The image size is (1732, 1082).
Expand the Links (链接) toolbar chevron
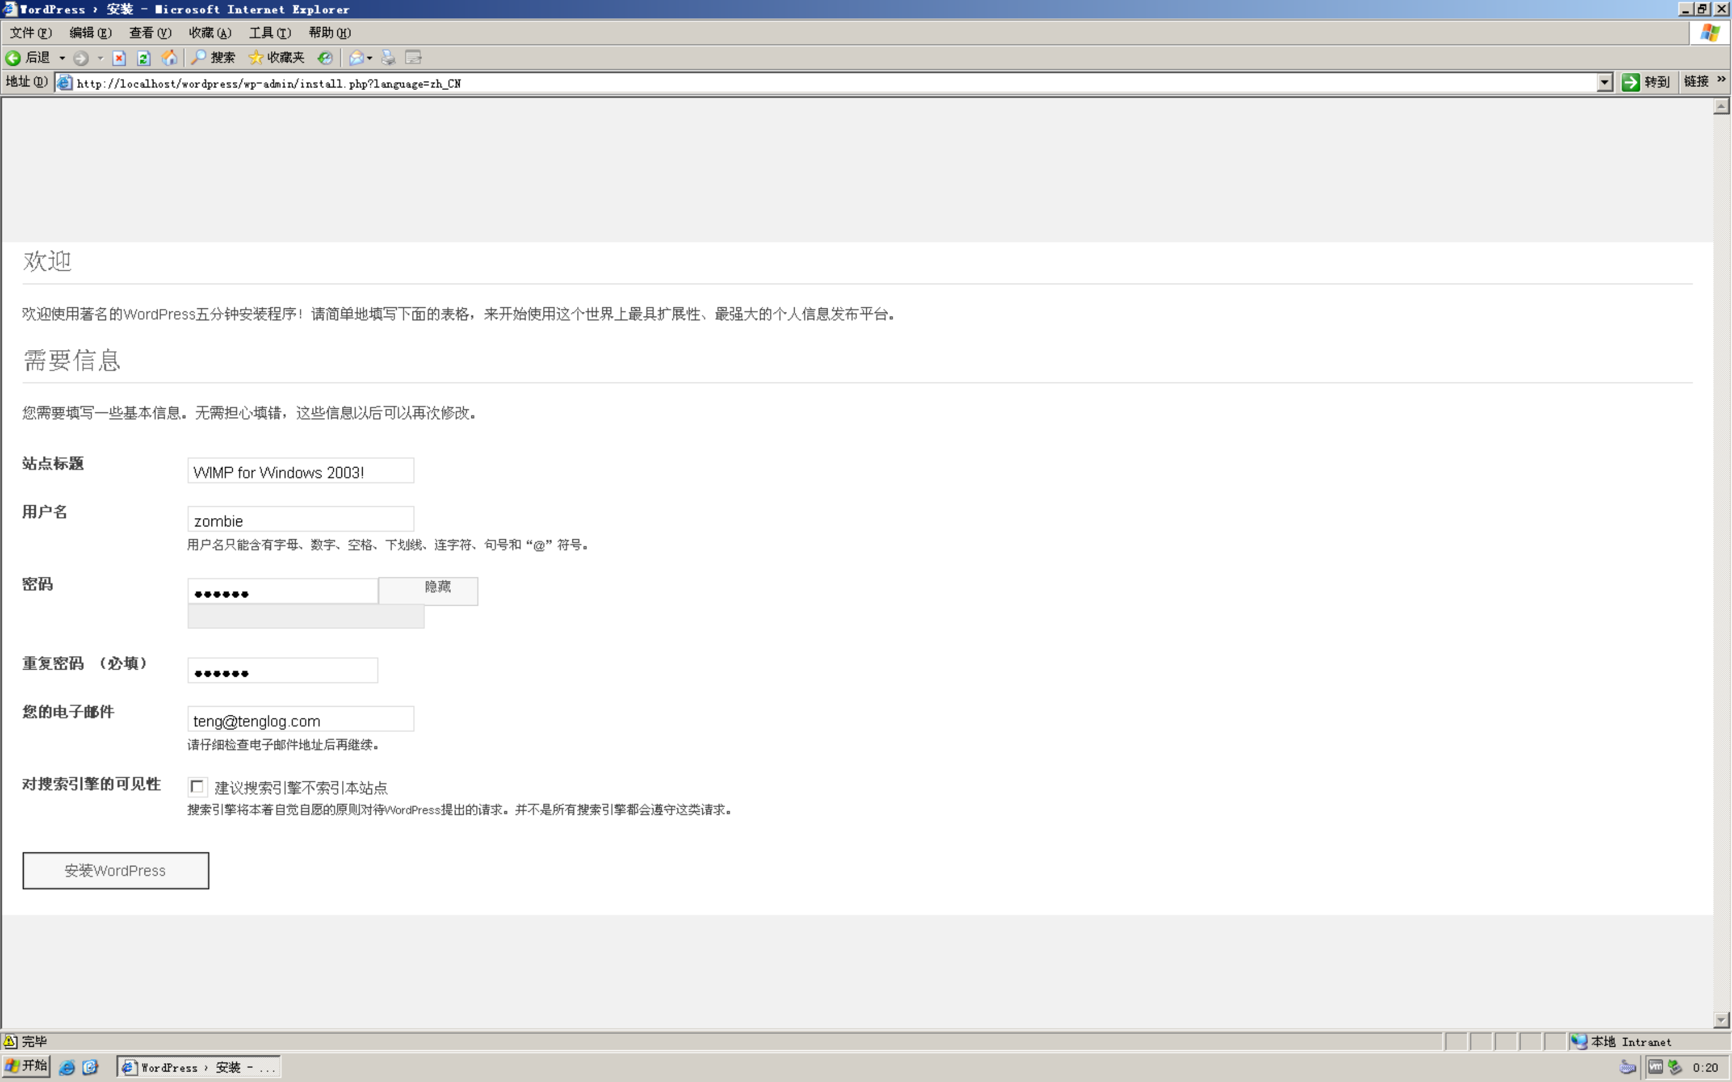(x=1721, y=79)
